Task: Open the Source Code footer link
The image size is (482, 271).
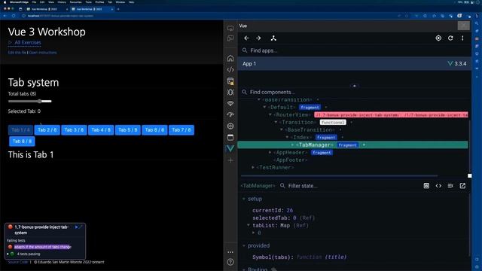Action: (x=18, y=262)
